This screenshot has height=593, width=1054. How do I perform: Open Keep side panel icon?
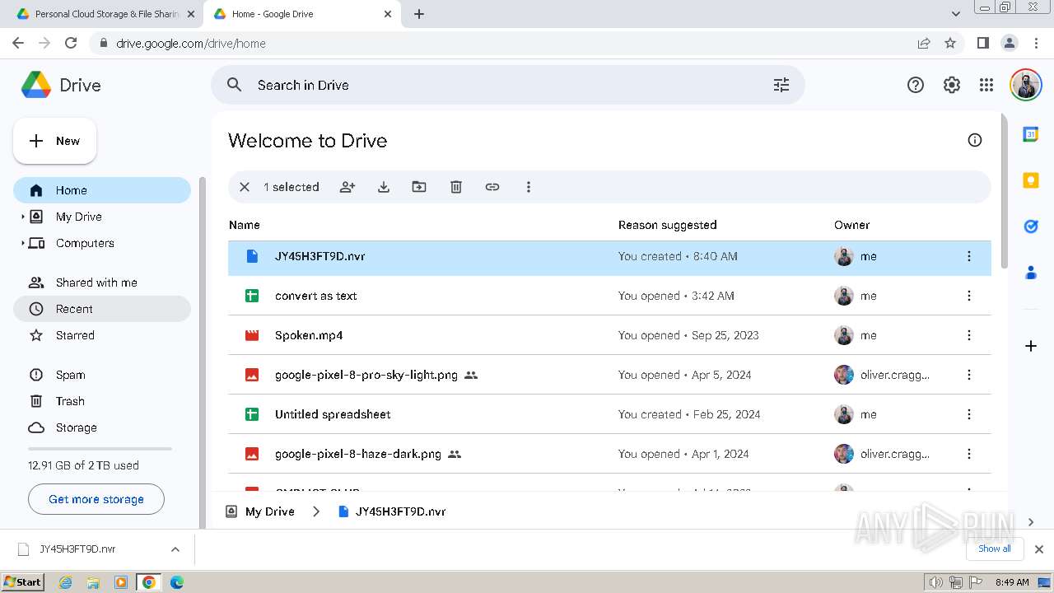1031,180
